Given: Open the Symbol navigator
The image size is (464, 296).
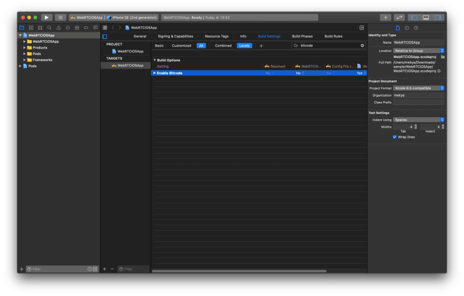Looking at the screenshot, I should [x=40, y=27].
